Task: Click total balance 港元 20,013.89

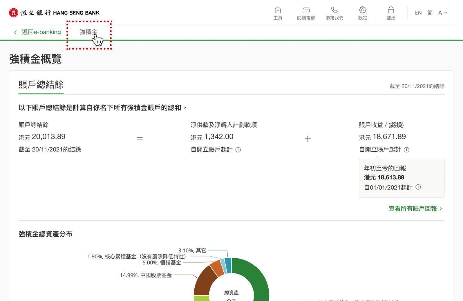Action: tap(42, 137)
